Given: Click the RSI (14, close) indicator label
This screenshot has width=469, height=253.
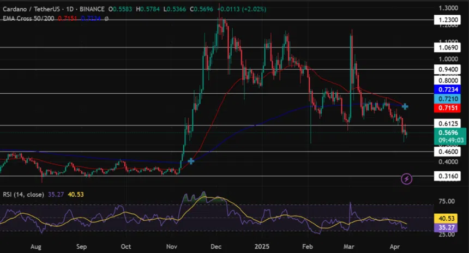Looking at the screenshot, I should coord(23,195).
